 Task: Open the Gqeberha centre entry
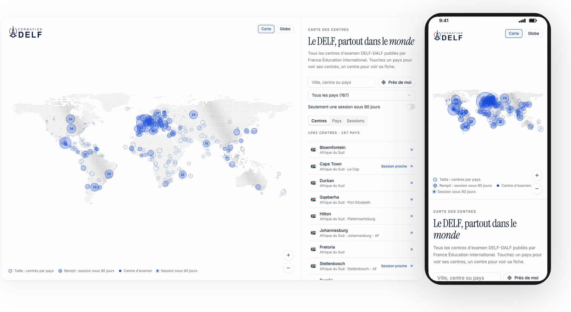pyautogui.click(x=361, y=199)
